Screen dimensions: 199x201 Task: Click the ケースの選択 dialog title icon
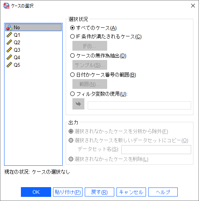point(6,6)
